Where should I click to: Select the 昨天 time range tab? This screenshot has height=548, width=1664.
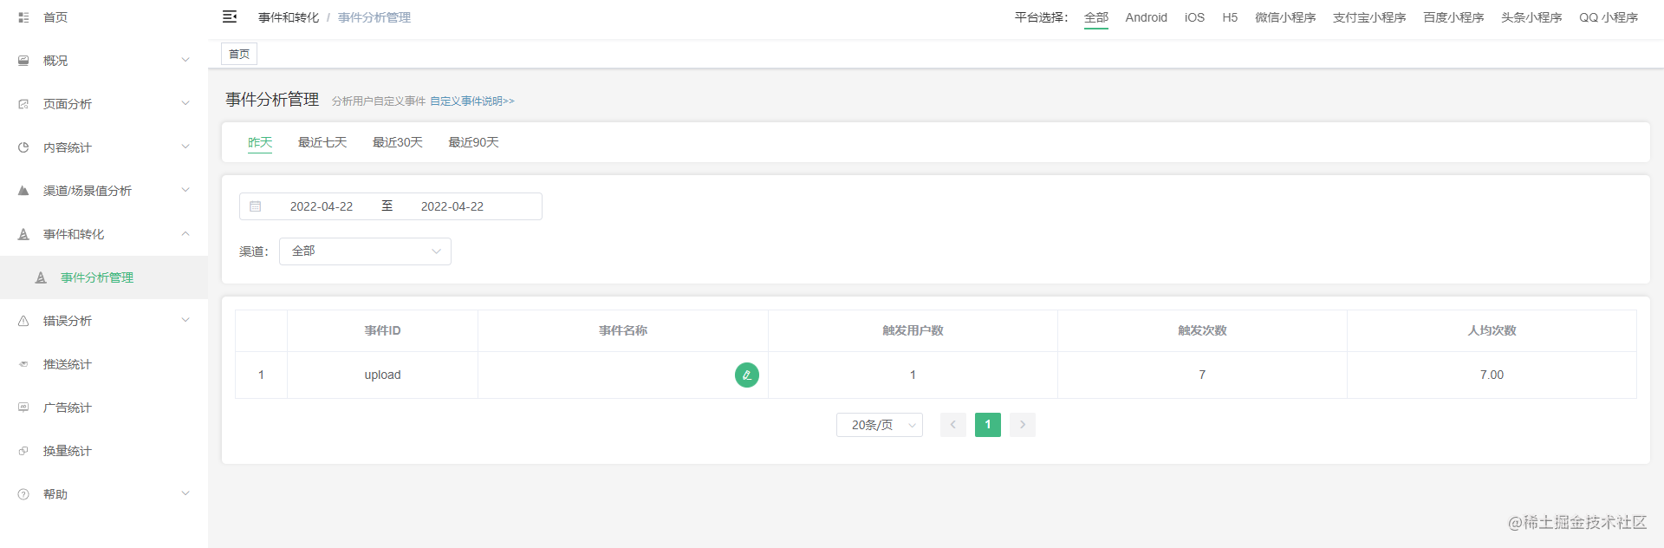tap(260, 142)
